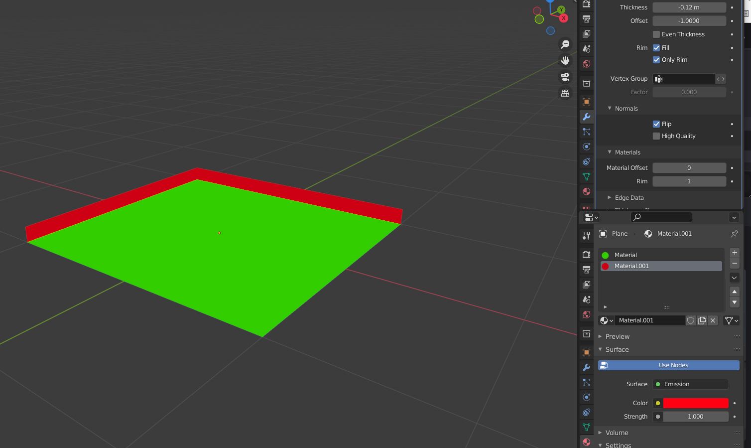
Task: Collapse the Normals section
Action: [610, 108]
